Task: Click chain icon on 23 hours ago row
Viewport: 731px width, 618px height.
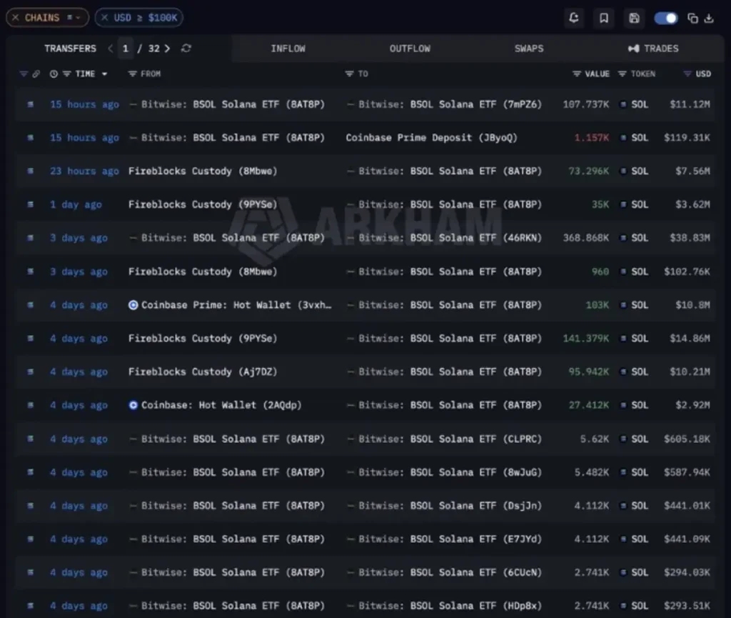Action: [x=30, y=171]
